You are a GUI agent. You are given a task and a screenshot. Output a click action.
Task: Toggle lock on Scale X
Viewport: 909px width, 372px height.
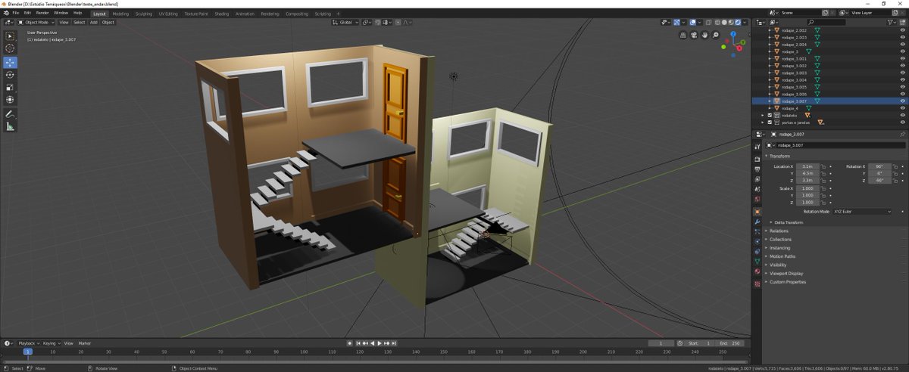click(x=824, y=188)
